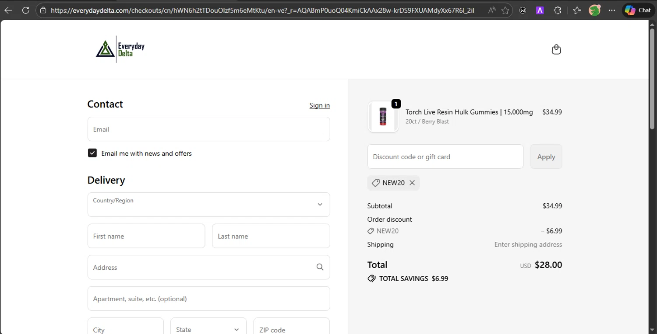Remove the NEW20 discount code
This screenshot has height=334, width=657.
412,183
